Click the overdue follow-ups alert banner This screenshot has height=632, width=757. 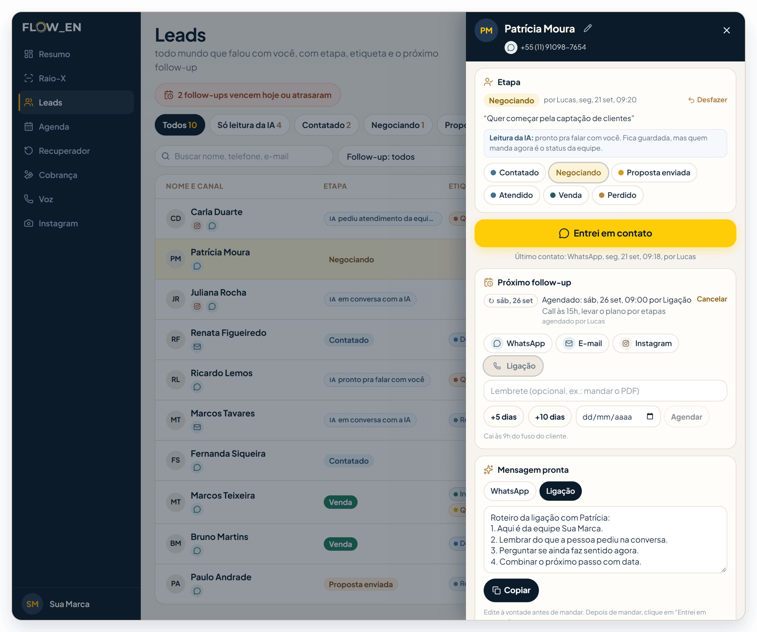pyautogui.click(x=248, y=95)
